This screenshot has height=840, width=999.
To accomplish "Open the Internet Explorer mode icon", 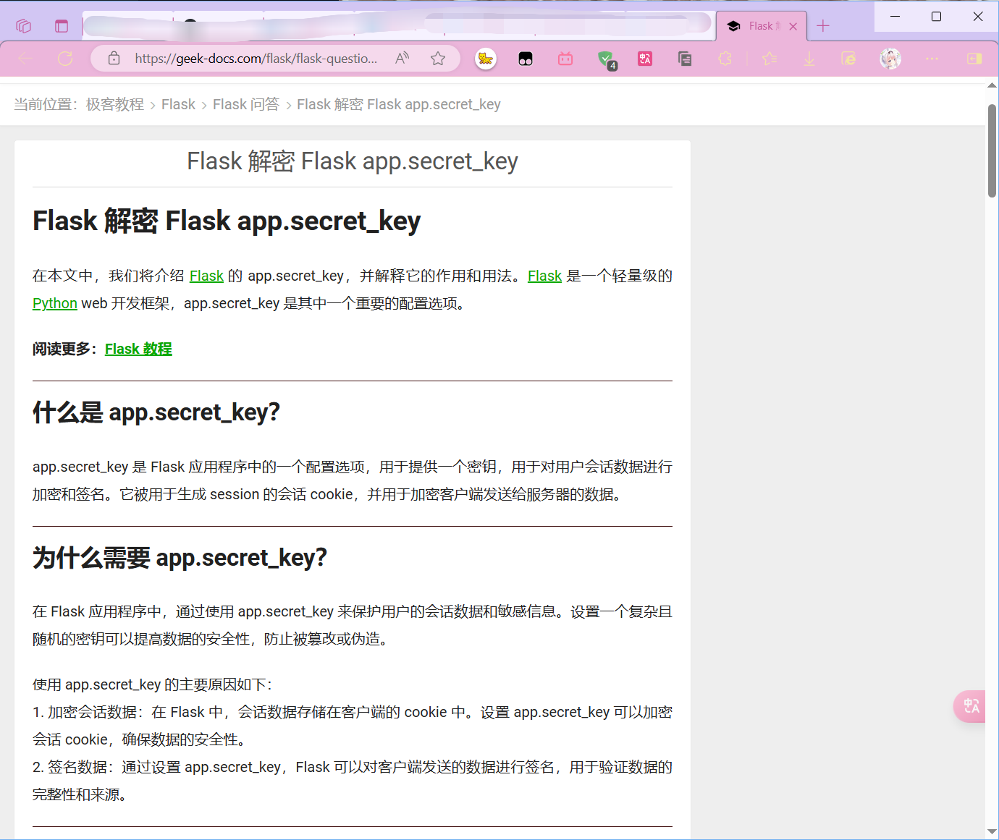I will (x=849, y=59).
